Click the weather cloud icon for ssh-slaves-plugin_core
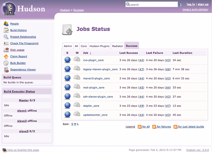The height and width of the screenshot is (153, 212). [x=77, y=96]
